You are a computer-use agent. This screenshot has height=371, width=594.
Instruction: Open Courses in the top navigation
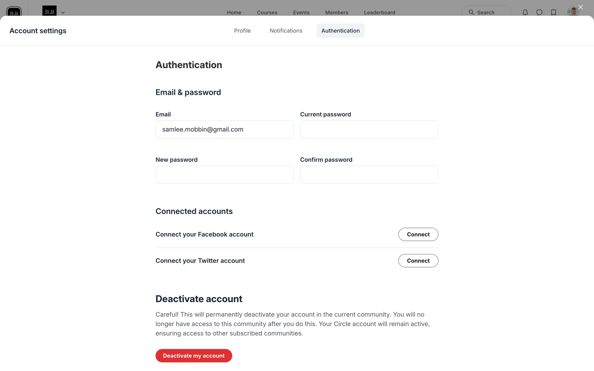click(267, 12)
